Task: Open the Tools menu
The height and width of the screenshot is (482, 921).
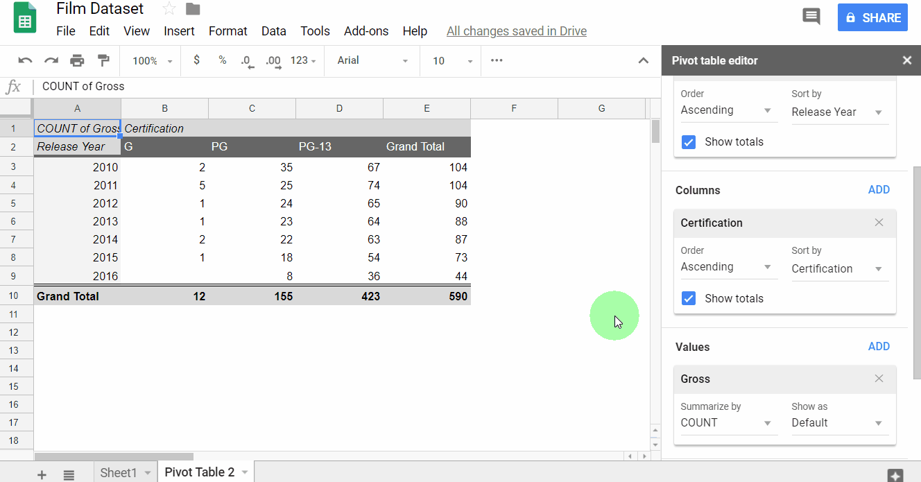Action: [x=315, y=31]
